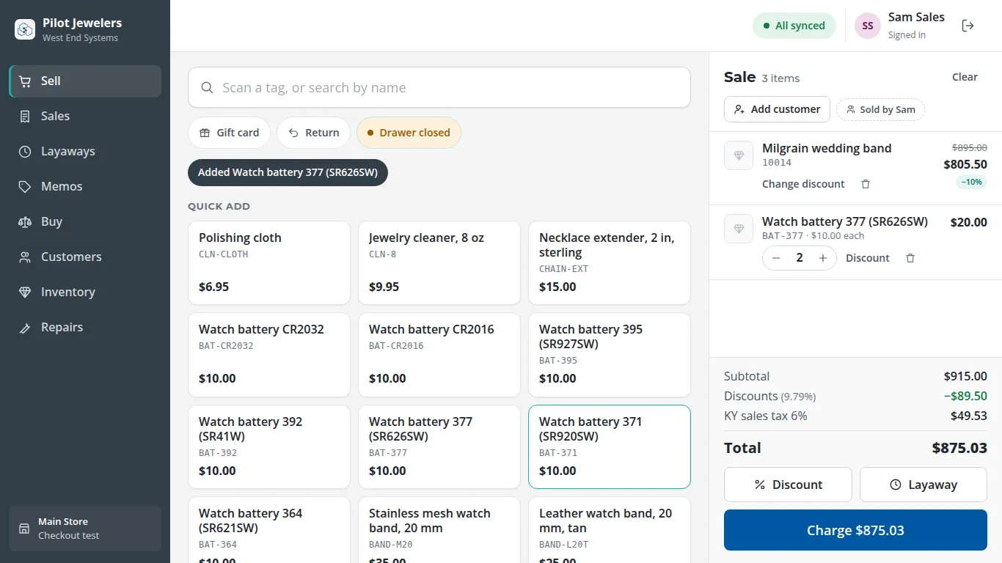Click the Pilot Jewelers logo icon
This screenshot has width=1002, height=563.
[x=25, y=29]
